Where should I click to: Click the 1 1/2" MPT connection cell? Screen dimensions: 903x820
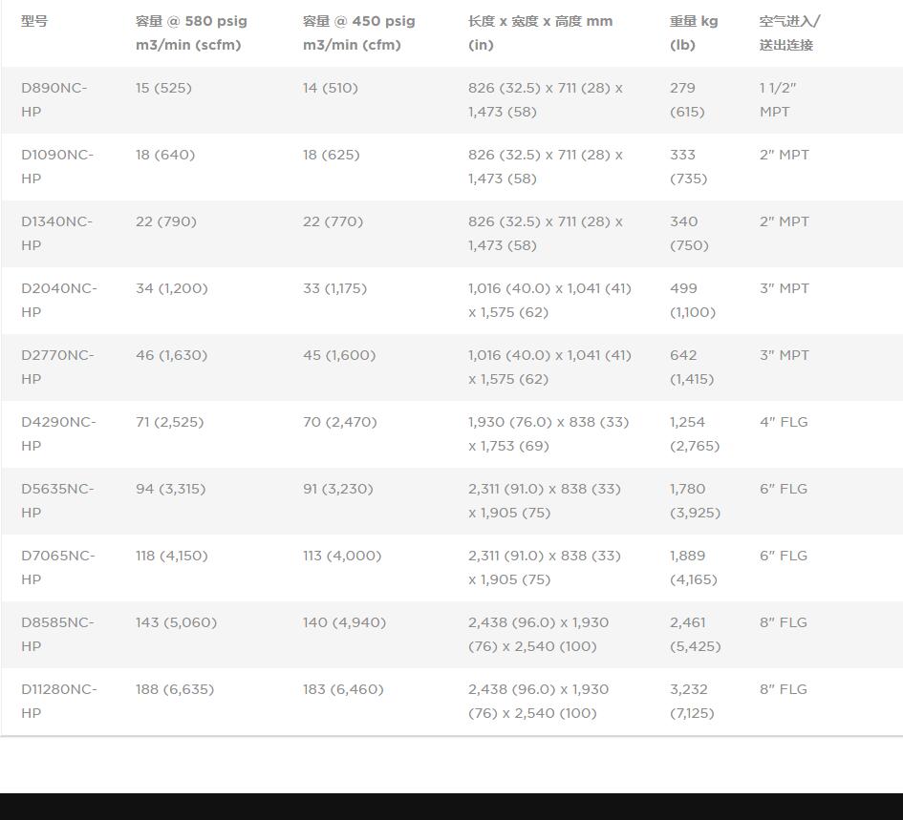click(778, 99)
